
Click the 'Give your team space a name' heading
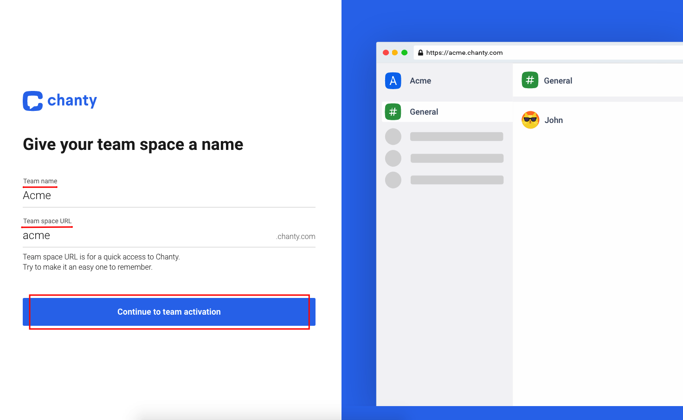click(133, 144)
